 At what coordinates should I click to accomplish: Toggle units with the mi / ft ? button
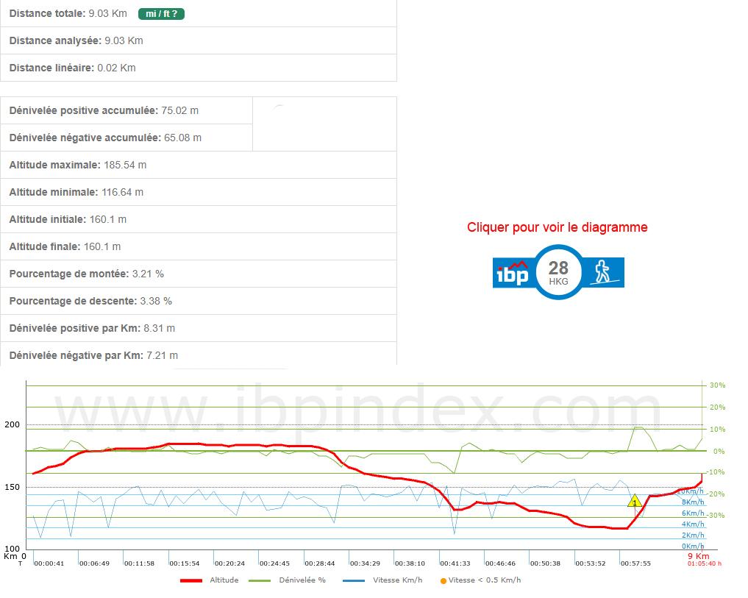161,14
